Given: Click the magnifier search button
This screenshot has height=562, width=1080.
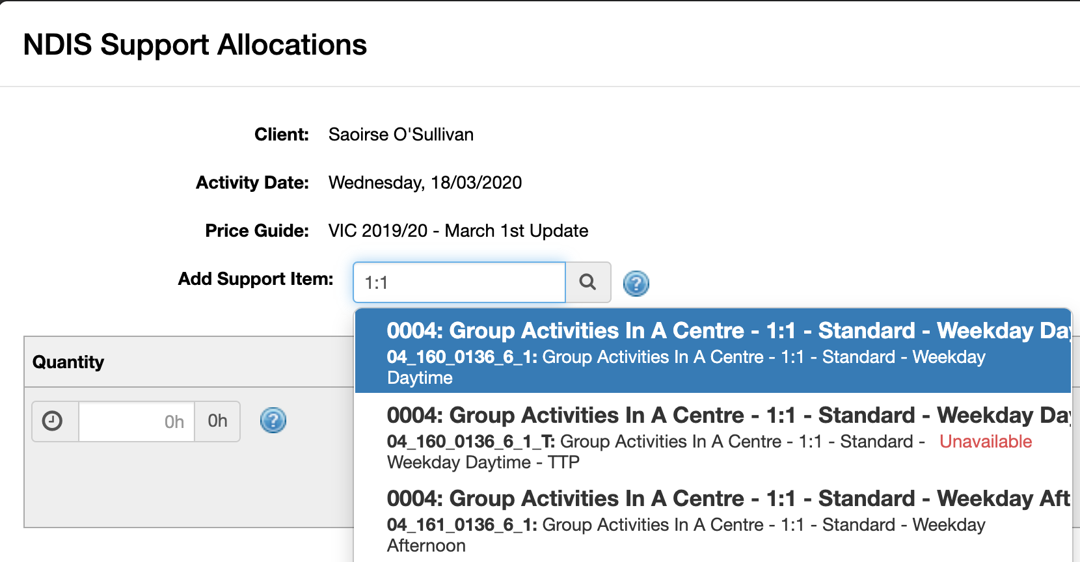Looking at the screenshot, I should [588, 282].
